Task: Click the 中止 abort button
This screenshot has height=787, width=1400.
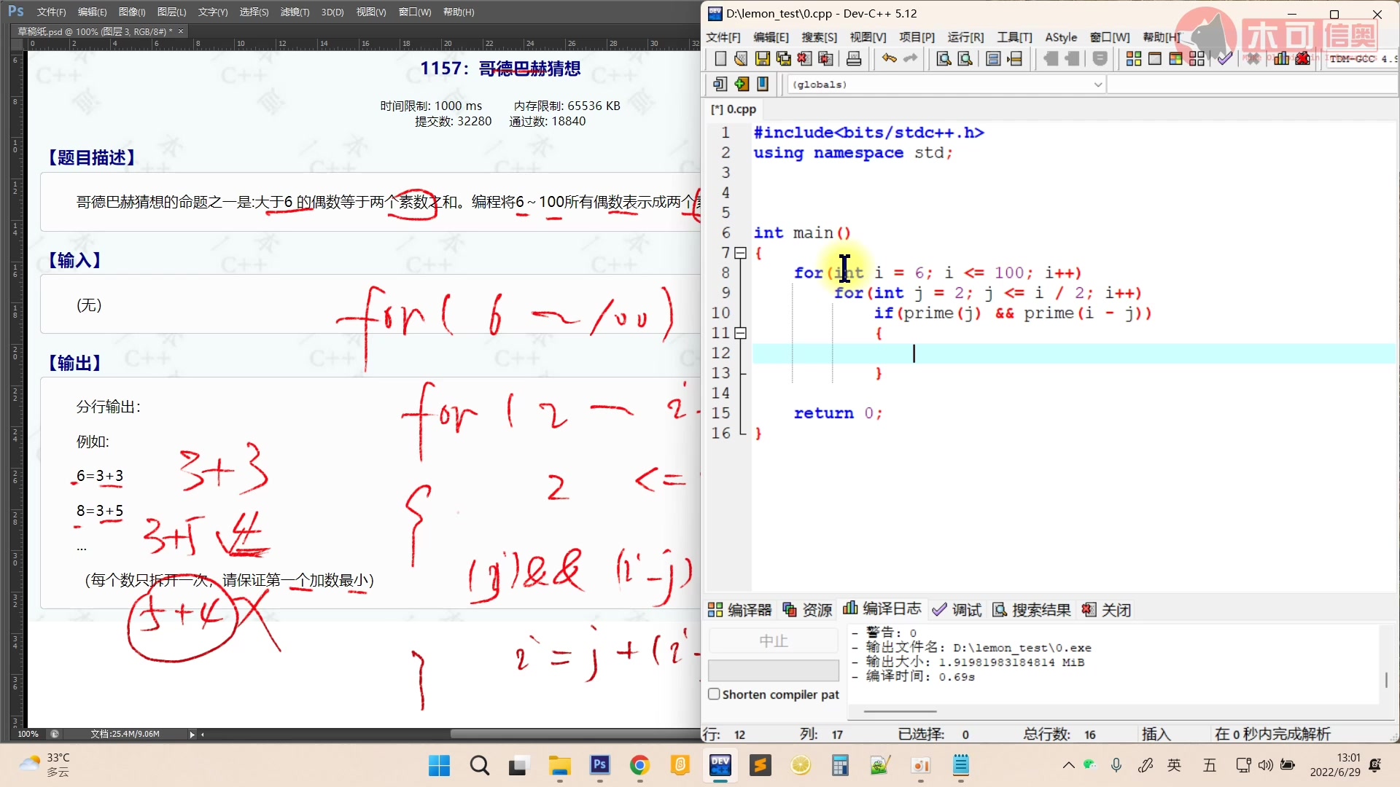Action: point(774,641)
